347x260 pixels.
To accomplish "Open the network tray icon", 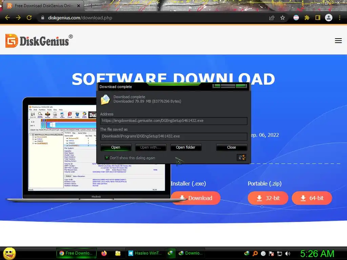I will [x=280, y=254].
